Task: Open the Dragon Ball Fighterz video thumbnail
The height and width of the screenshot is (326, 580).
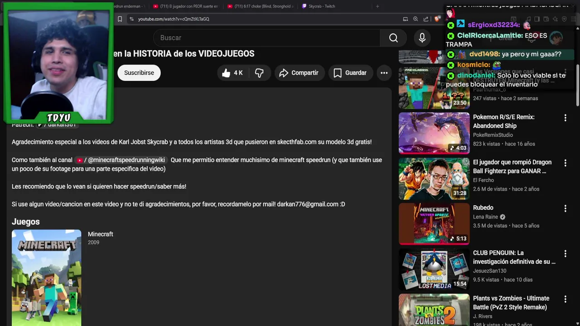Action: click(x=434, y=178)
